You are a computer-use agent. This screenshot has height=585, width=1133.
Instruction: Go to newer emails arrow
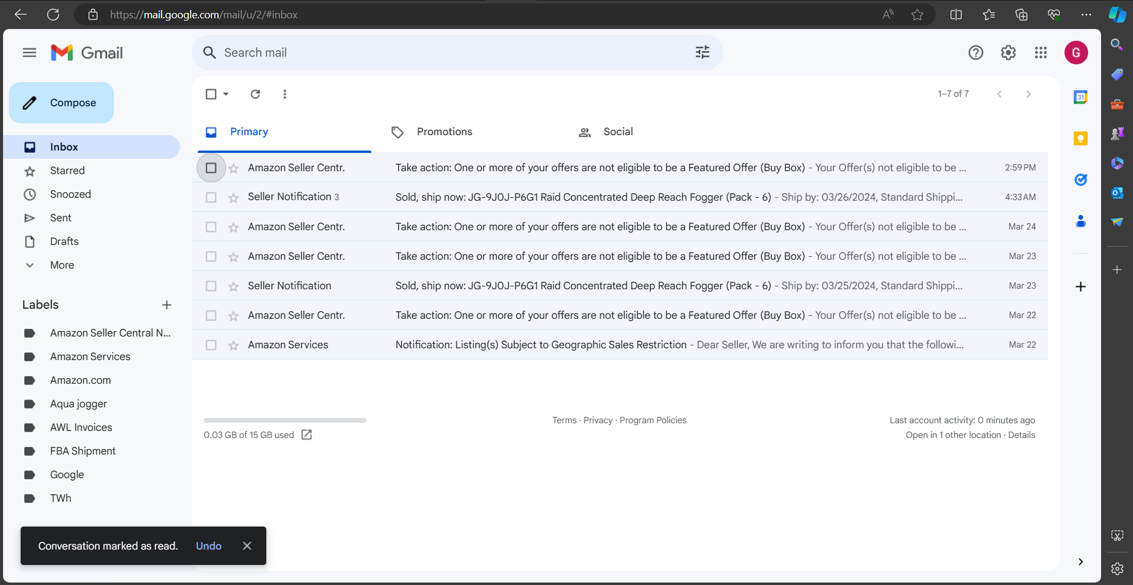click(x=1000, y=94)
